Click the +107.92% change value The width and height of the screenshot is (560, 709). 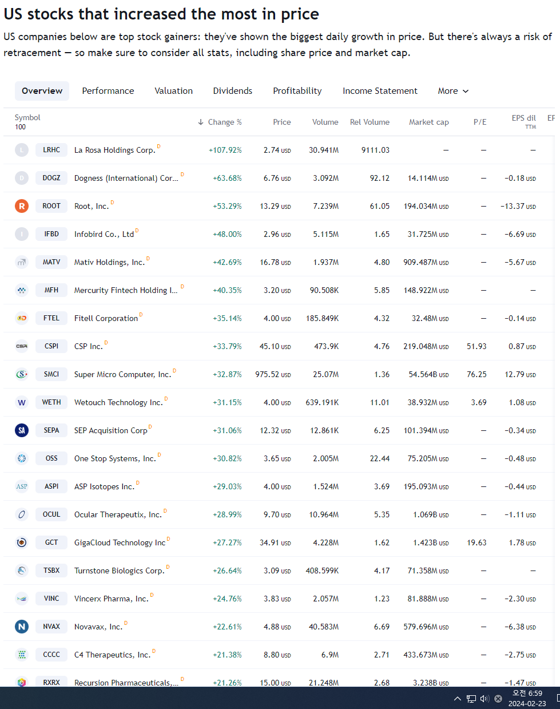(225, 150)
